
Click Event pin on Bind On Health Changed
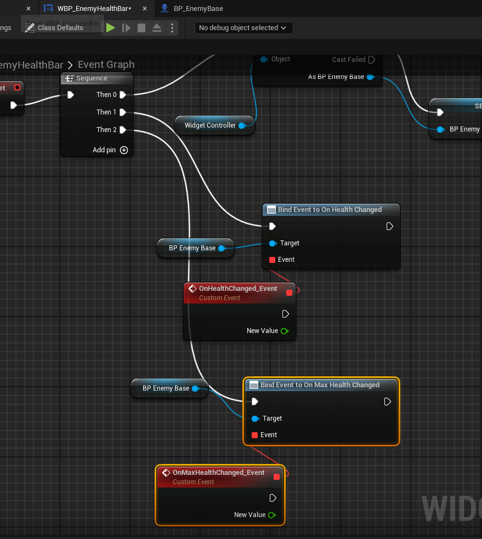tap(272, 260)
